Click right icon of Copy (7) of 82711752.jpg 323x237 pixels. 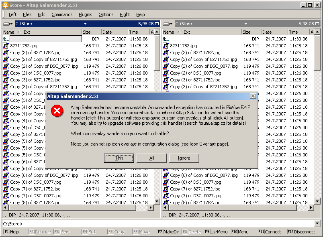point(166,189)
